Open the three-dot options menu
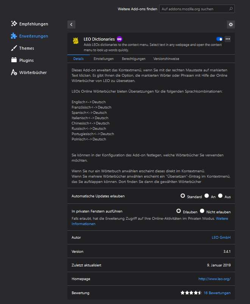Screen dimensions: 250x304 [x=228, y=39]
